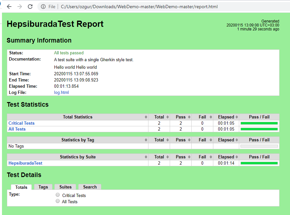
Task: Click the HepsiburadaTest Report heading
Action: click(55, 24)
